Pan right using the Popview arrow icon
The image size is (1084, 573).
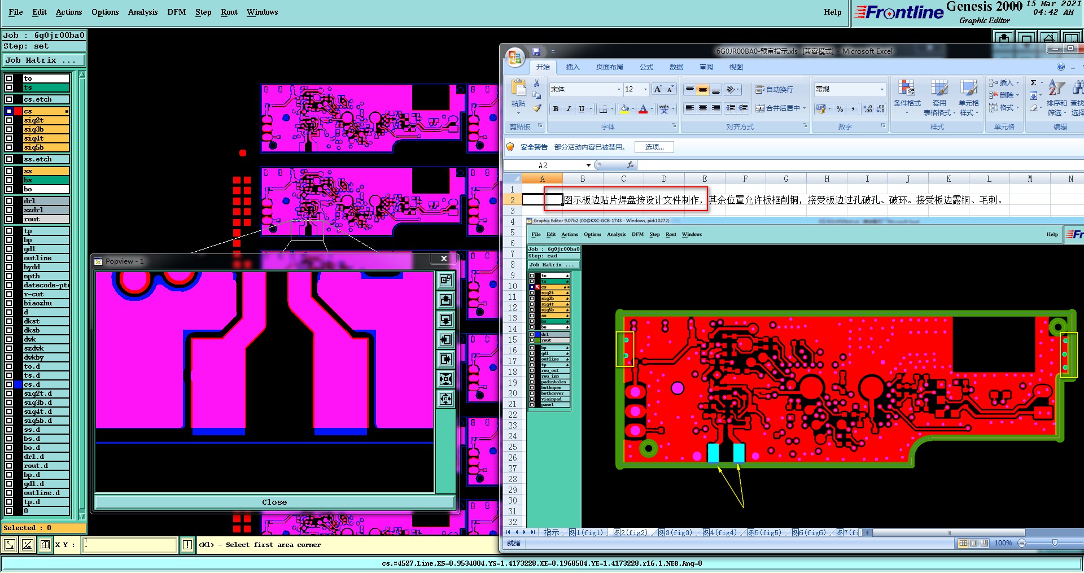coord(445,359)
